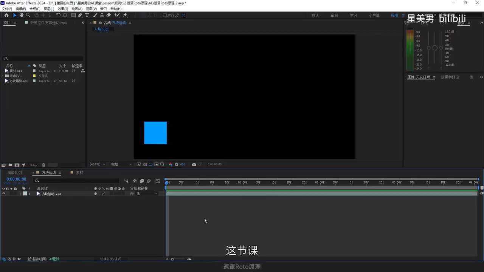Screen dimensions: 484x272
Task: Switch to the 渲染队列 tab
Action: (x=15, y=173)
